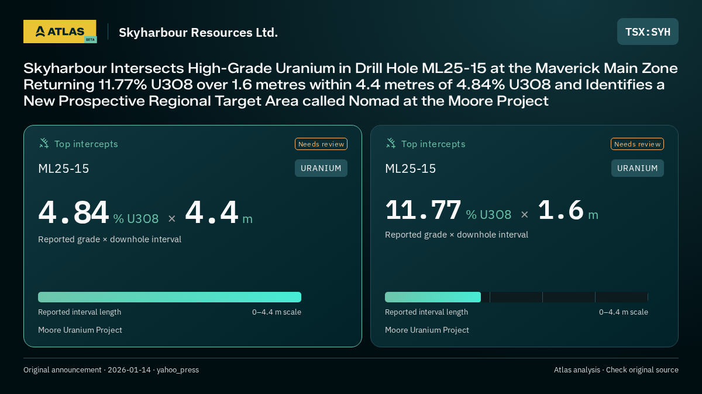Click Top intercepts label on the 11.77% card
702x394 pixels.
point(433,144)
